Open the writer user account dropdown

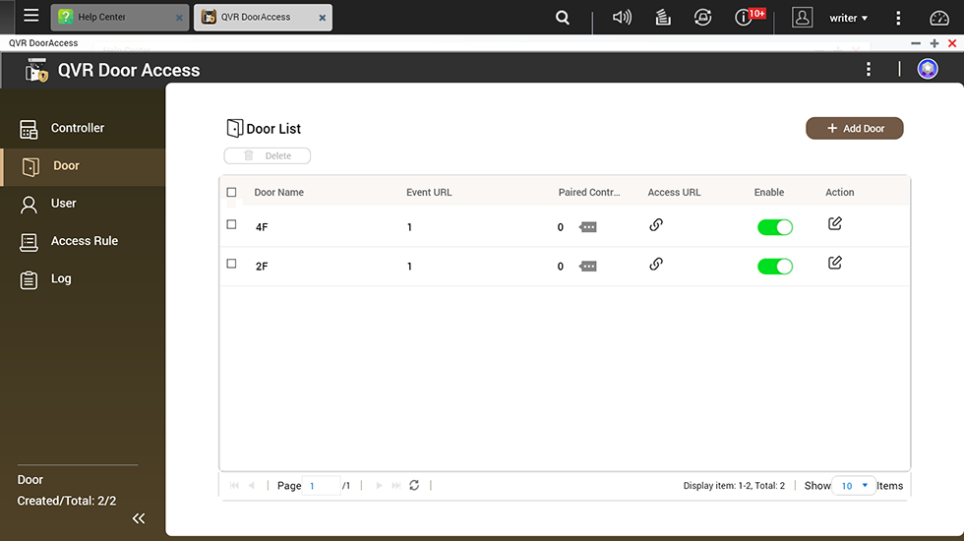click(x=848, y=18)
